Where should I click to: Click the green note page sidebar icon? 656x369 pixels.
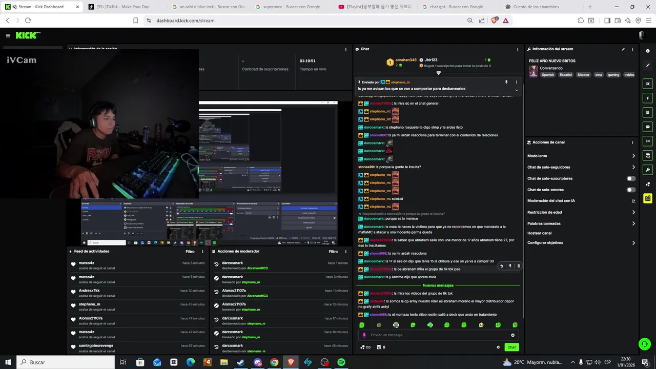[648, 112]
